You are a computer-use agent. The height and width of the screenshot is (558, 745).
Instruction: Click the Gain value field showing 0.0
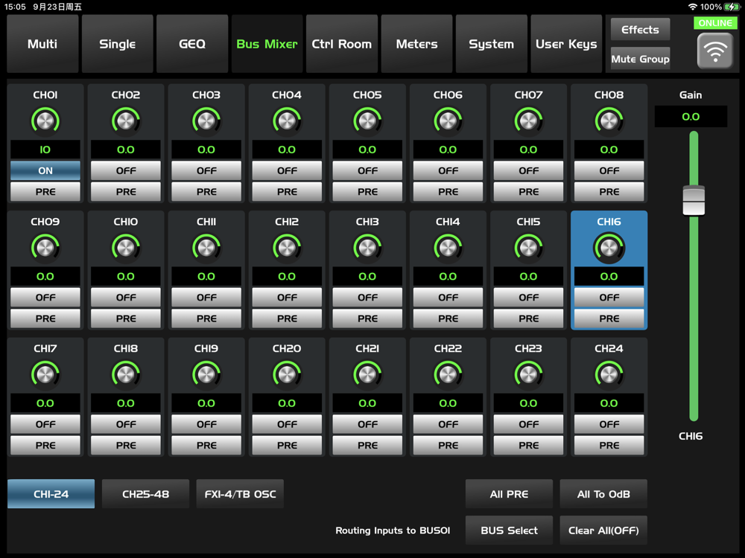click(x=691, y=117)
